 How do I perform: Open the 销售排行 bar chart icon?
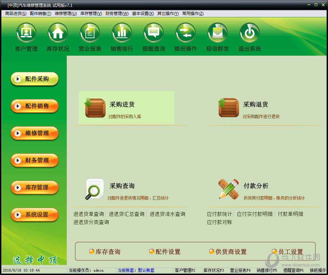122,33
